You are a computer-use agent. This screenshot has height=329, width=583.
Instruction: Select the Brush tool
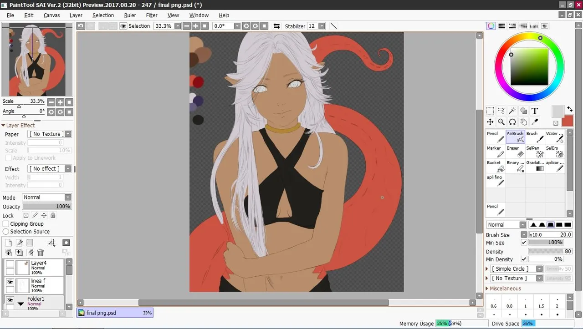pos(535,137)
